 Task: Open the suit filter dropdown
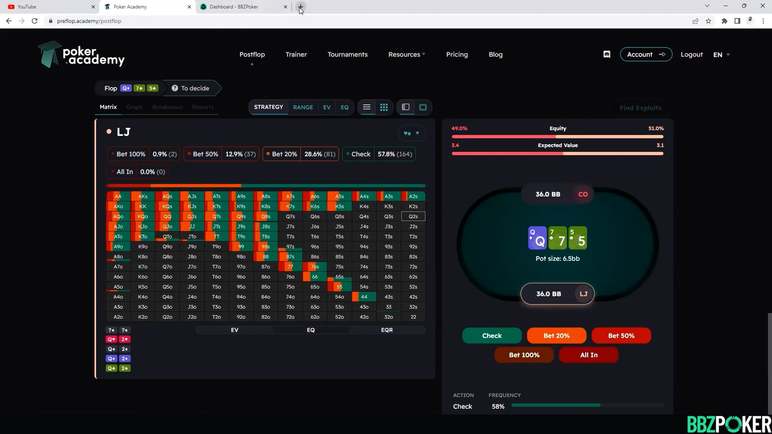(x=411, y=133)
